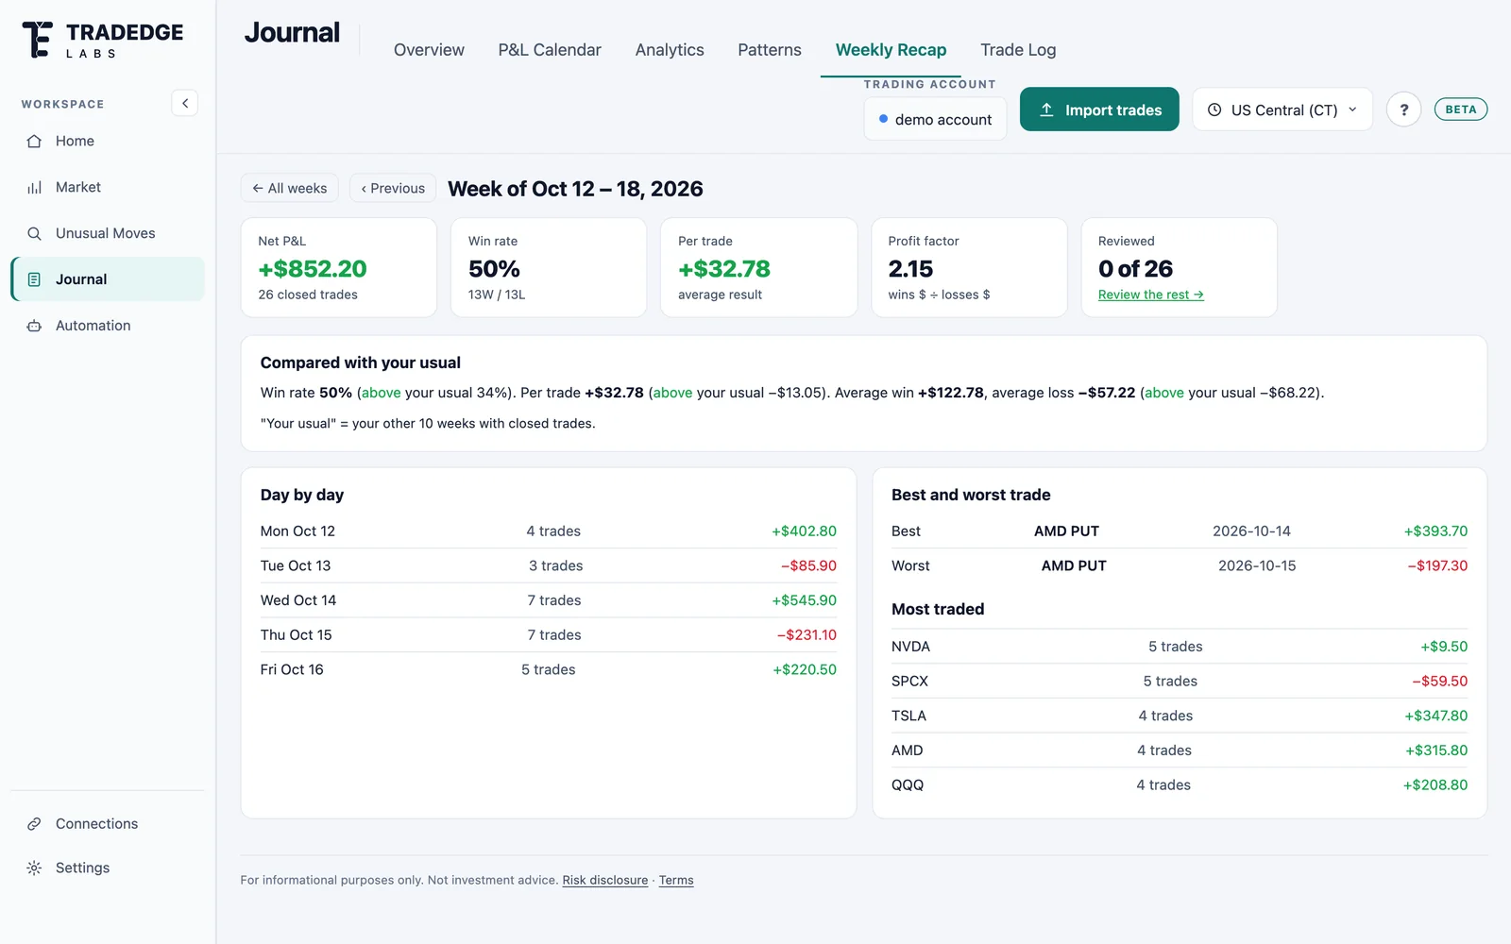Switch to the P&L Calendar tab
Screen dimensions: 1511x944
click(550, 50)
